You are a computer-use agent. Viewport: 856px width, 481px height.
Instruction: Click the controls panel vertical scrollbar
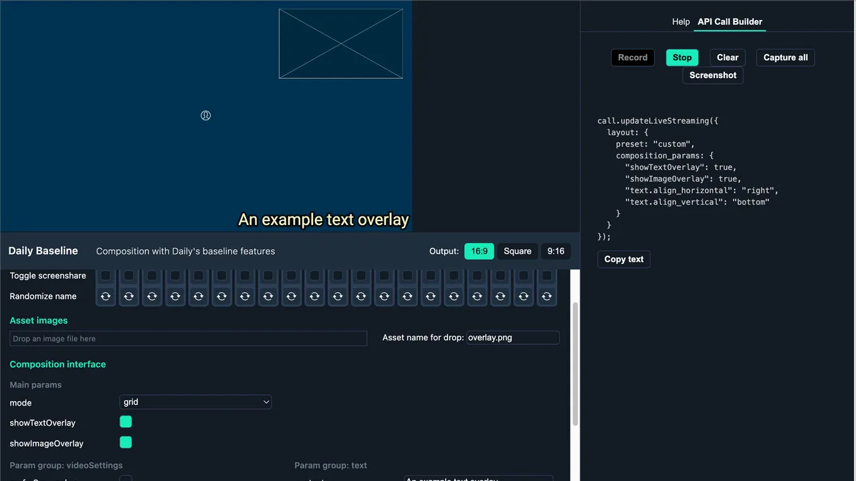click(575, 363)
